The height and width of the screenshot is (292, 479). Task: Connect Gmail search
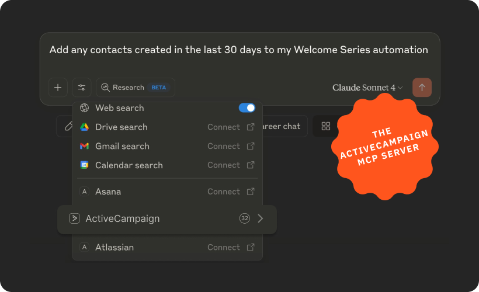pos(230,146)
